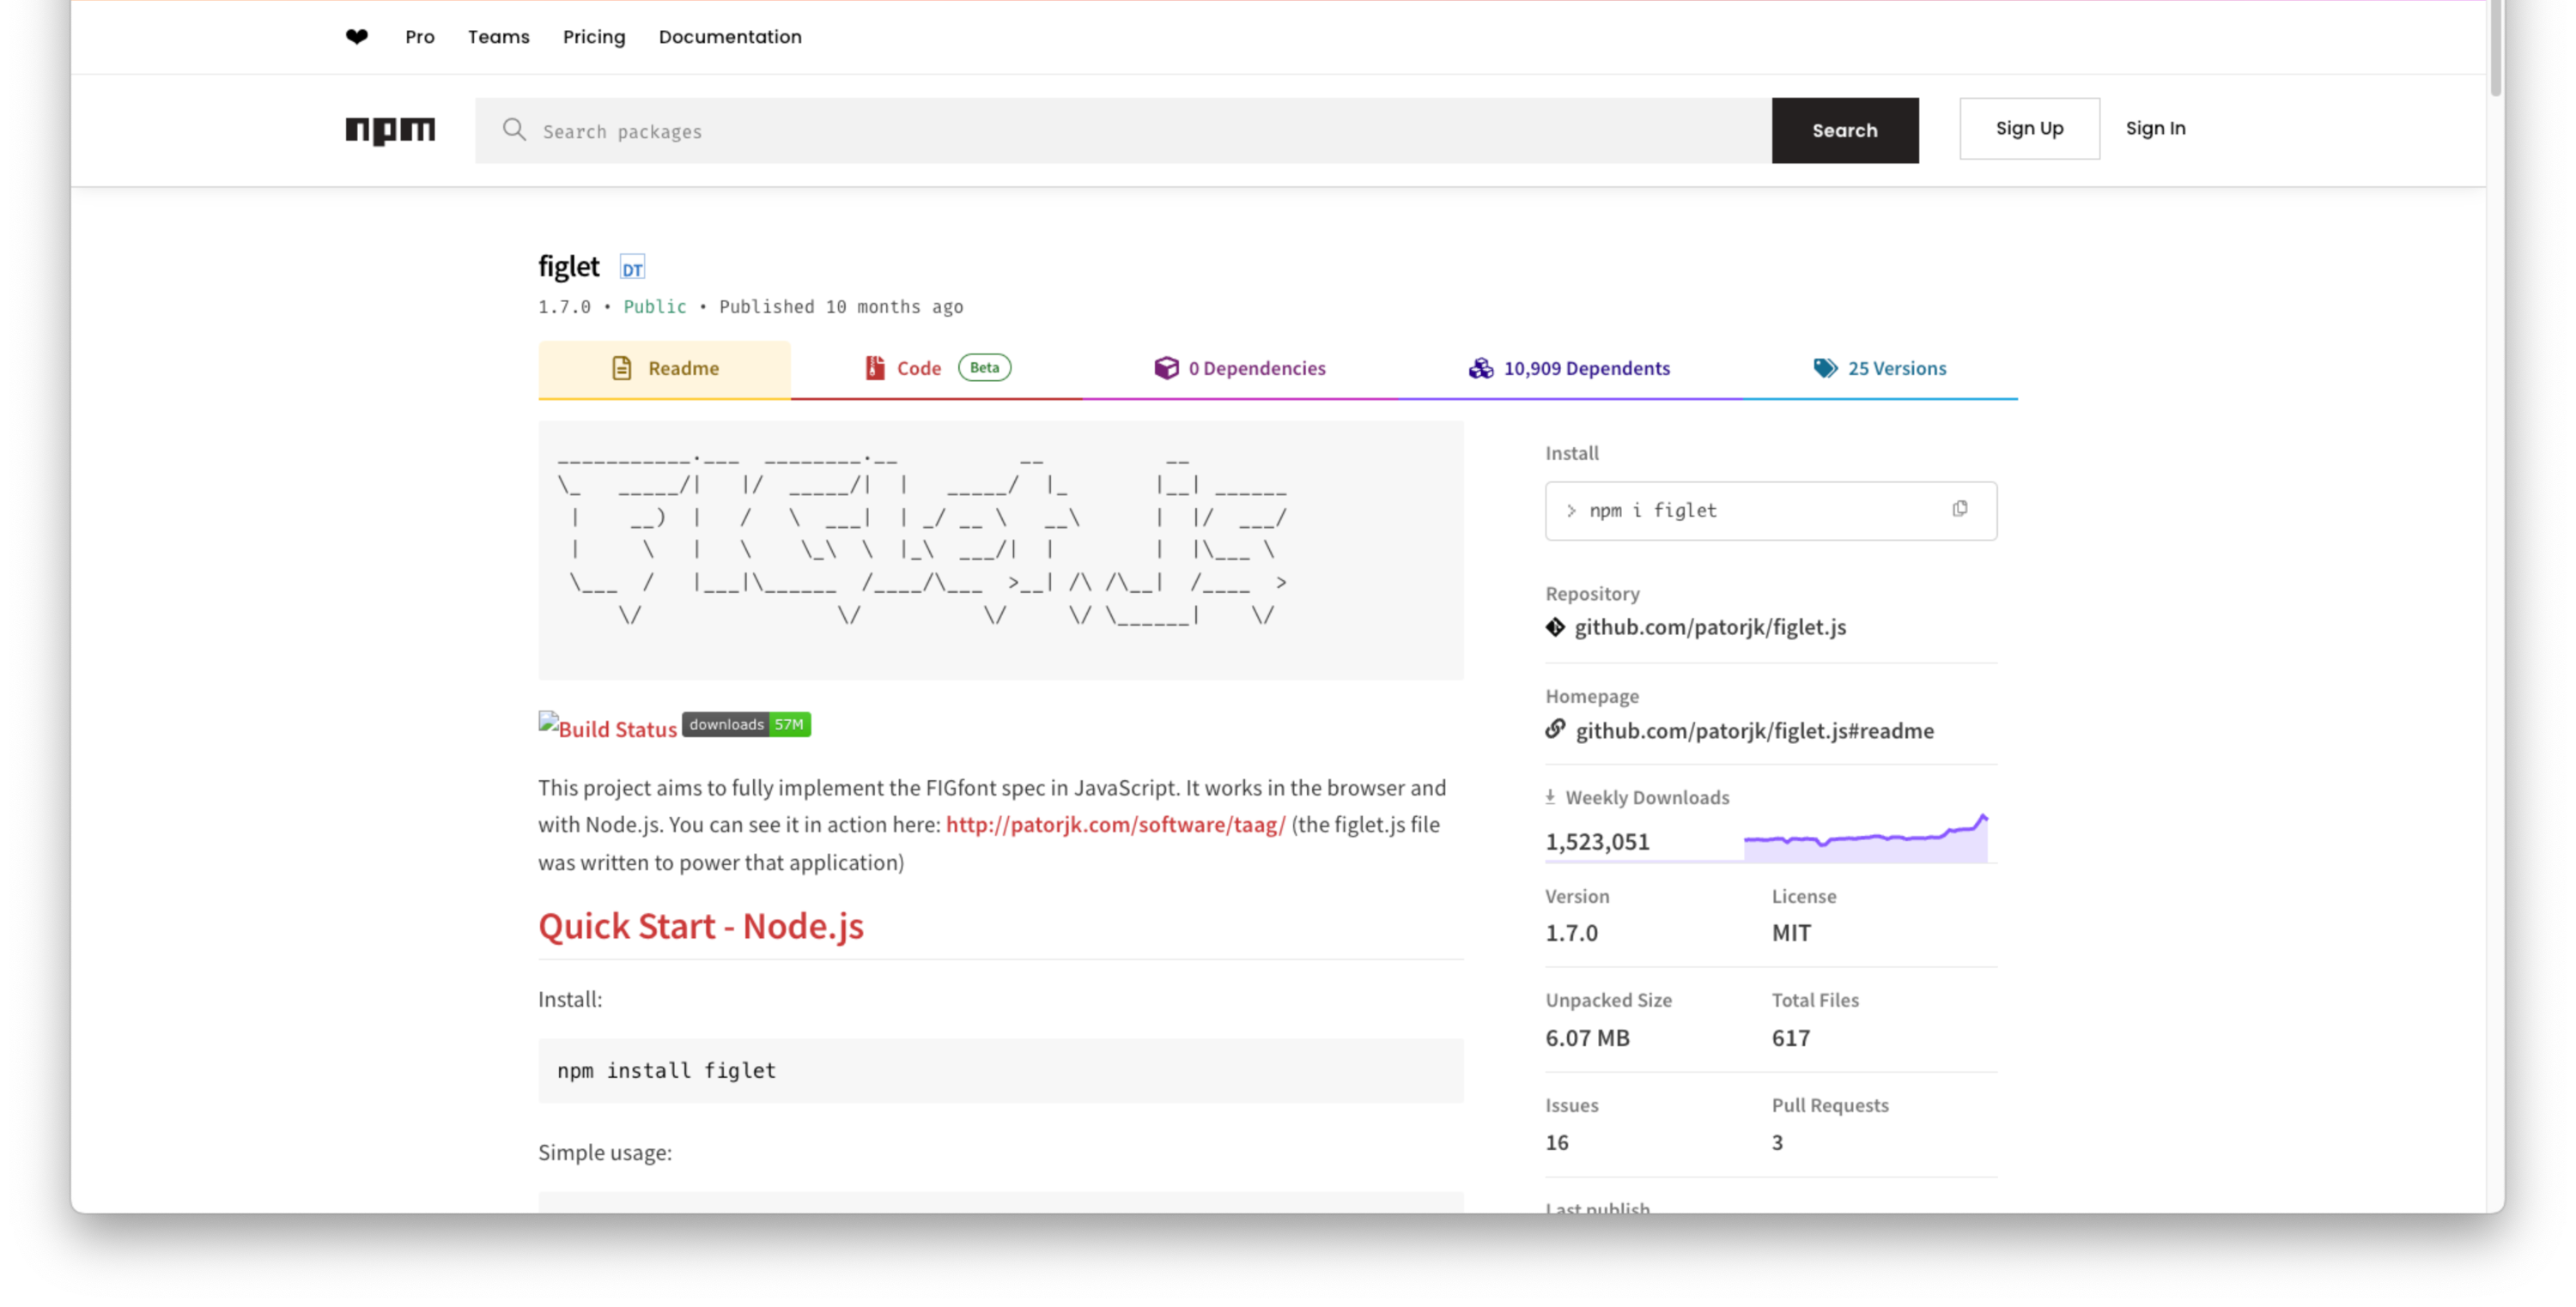Click the Total Files value 617

pos(1790,1038)
